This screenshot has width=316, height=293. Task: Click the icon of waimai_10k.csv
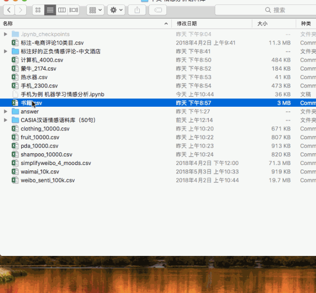(x=15, y=171)
